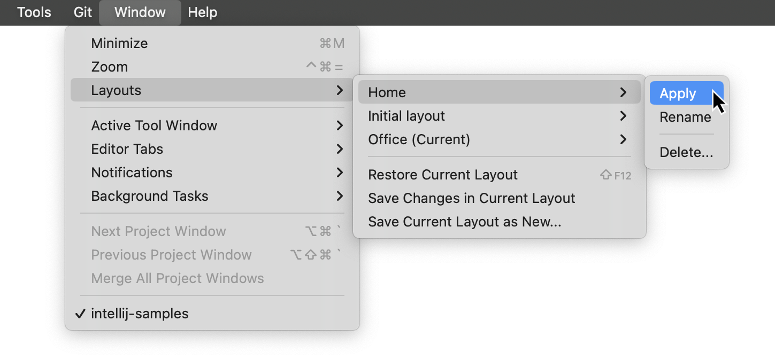Minimize the window via the menu entry

pyautogui.click(x=212, y=43)
